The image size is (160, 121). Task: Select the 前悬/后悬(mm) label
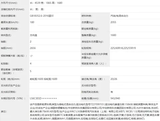[90, 98]
